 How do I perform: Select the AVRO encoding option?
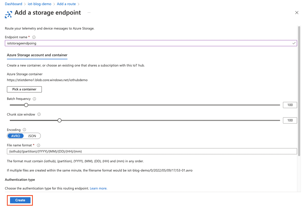tap(15, 136)
